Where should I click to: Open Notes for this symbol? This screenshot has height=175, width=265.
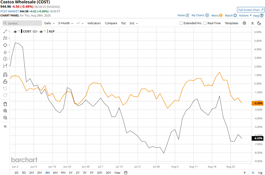point(183,15)
